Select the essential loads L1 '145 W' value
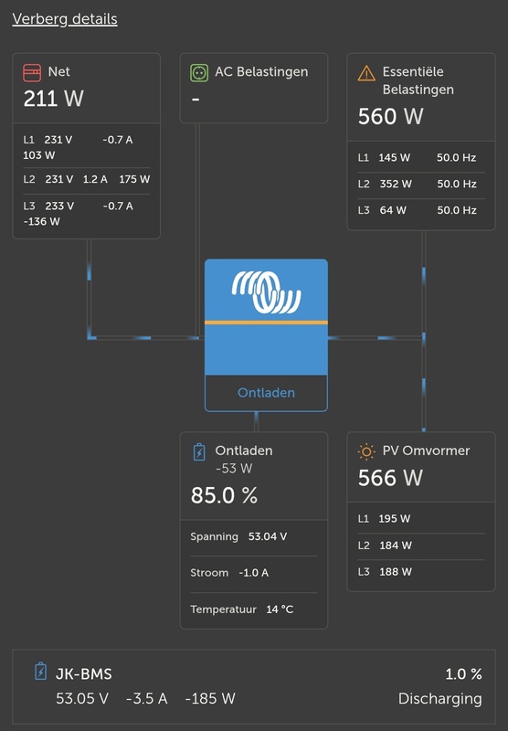This screenshot has width=508, height=731. pyautogui.click(x=395, y=157)
